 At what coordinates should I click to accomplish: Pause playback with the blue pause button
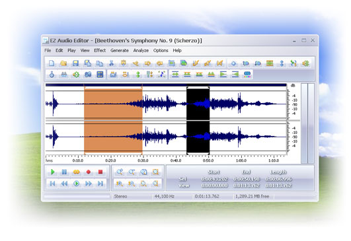pos(64,172)
